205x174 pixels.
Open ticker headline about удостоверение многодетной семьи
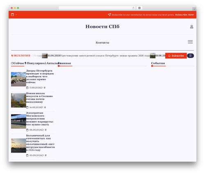click(105, 56)
